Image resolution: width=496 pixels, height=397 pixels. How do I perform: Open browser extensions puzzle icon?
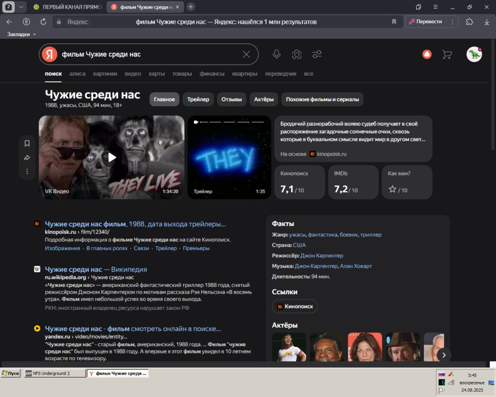click(469, 22)
